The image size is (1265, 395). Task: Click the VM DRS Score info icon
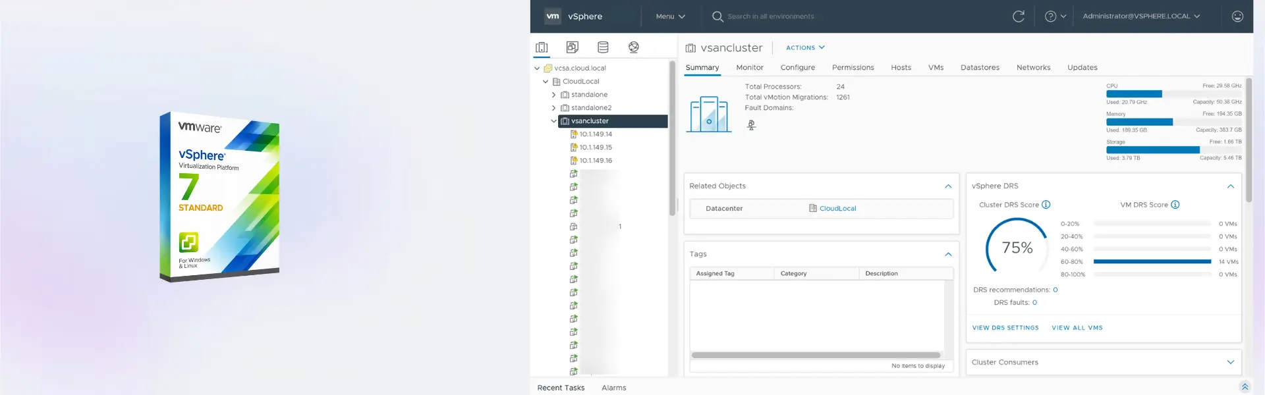(1175, 205)
